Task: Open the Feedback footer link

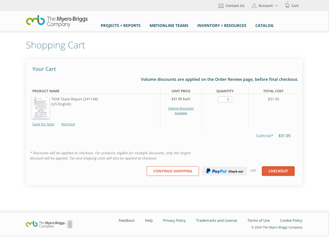Action: coord(127,221)
